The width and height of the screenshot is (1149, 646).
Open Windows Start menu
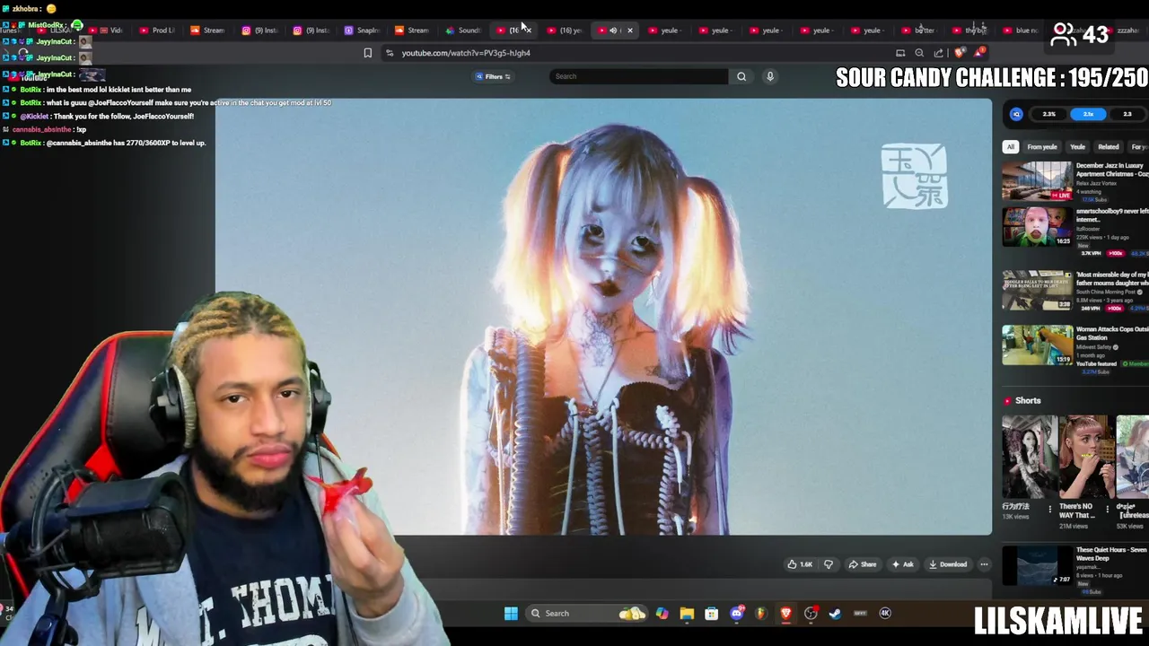click(511, 614)
